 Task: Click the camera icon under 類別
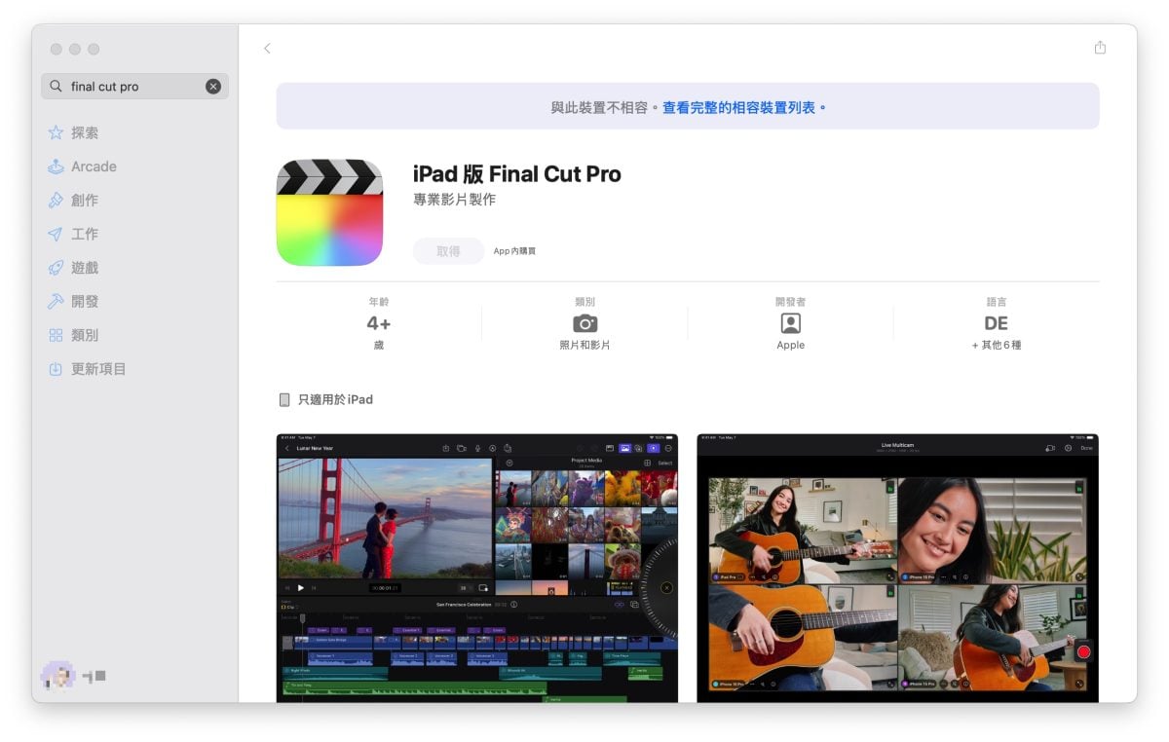(584, 323)
